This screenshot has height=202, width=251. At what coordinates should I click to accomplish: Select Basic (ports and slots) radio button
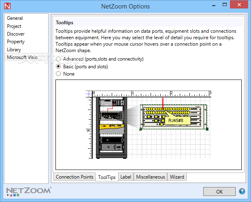pos(58,66)
